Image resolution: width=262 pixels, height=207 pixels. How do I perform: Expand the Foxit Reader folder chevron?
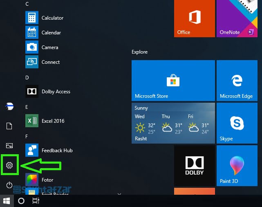(x=119, y=193)
